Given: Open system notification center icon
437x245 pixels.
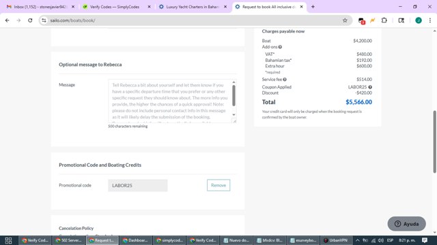Looking at the screenshot, I should 425,240.
